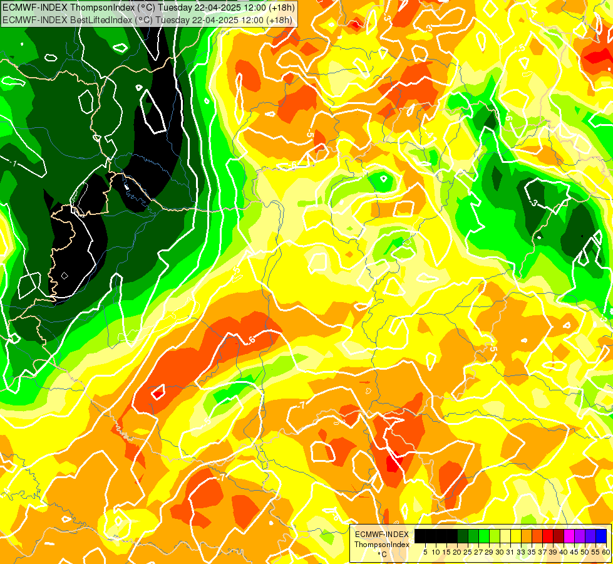Pick the bright green 27–29 legend swatch
This screenshot has height=564, width=613.
(x=484, y=536)
